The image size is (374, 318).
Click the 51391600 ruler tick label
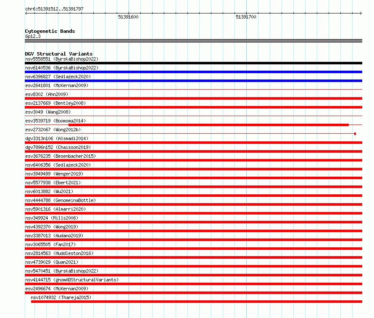point(128,17)
